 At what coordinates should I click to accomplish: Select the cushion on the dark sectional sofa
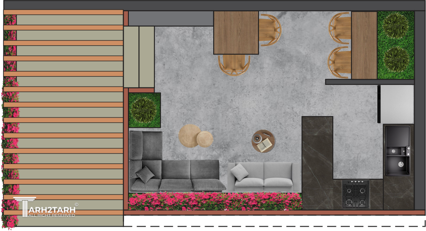coord(145,174)
